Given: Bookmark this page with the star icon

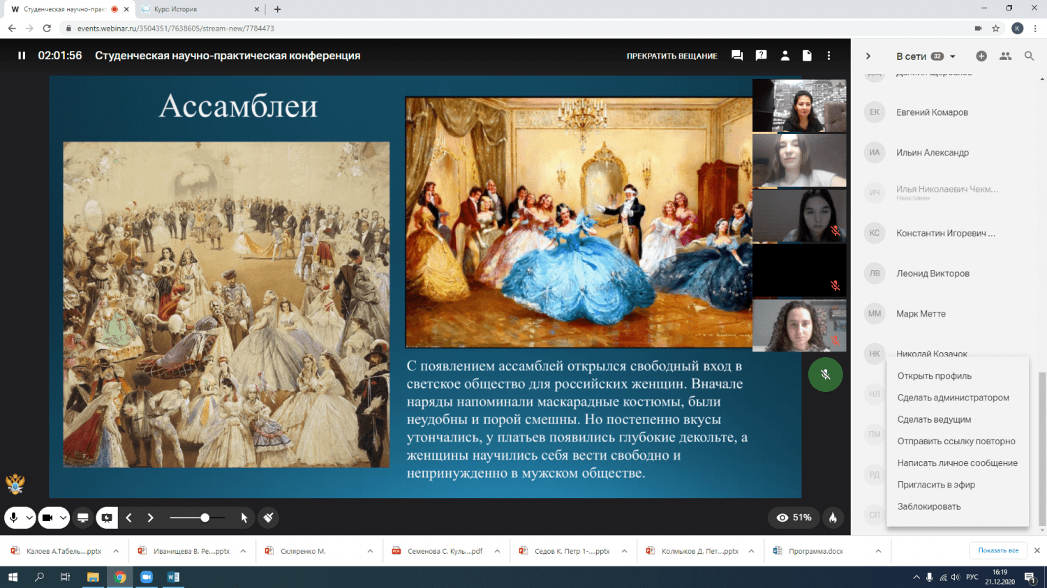Looking at the screenshot, I should click(996, 29).
